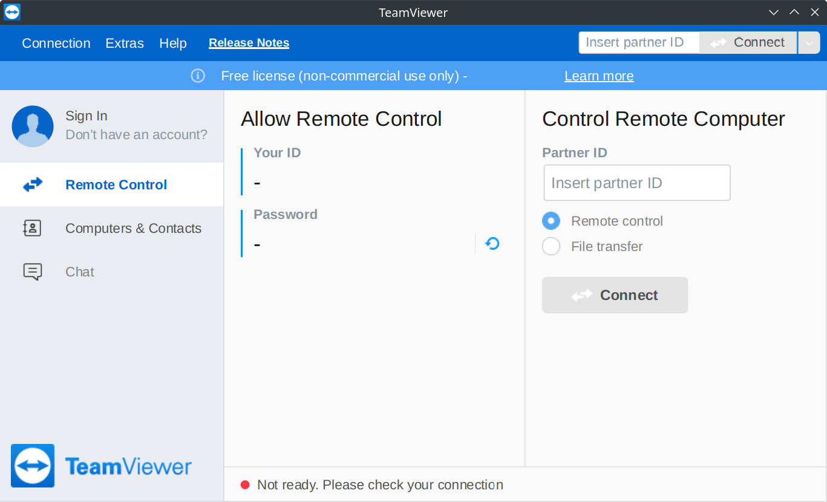Screen dimensions: 827x502
Task: Click the Partner ID input field in the main panel
Action: tap(637, 183)
